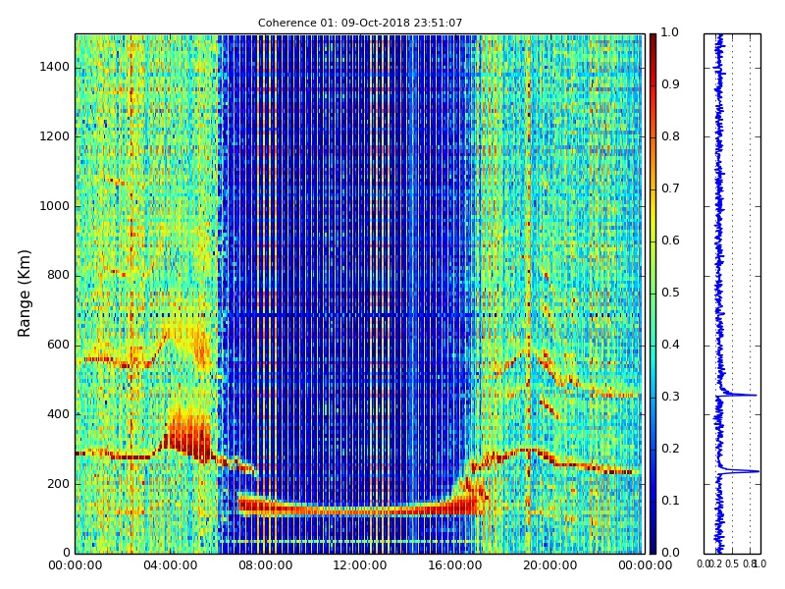Click the dark blue bottom of the colorbar
Image resolution: width=785 pixels, height=589 pixels.
coord(653,546)
